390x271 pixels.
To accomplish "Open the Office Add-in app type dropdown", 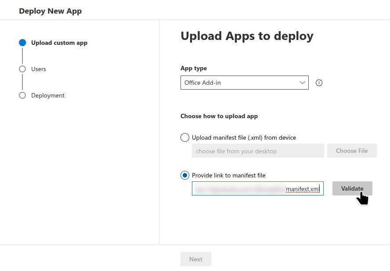I will click(245, 83).
